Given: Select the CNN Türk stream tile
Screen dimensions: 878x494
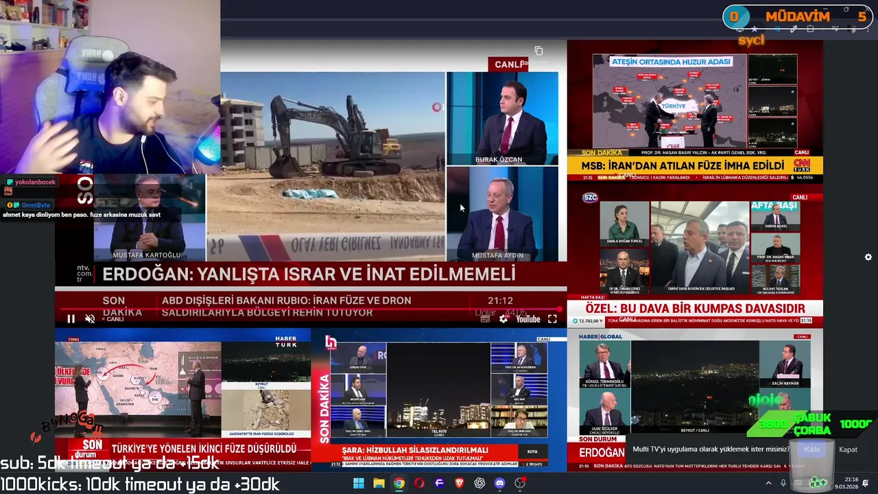Looking at the screenshot, I should click(695, 110).
